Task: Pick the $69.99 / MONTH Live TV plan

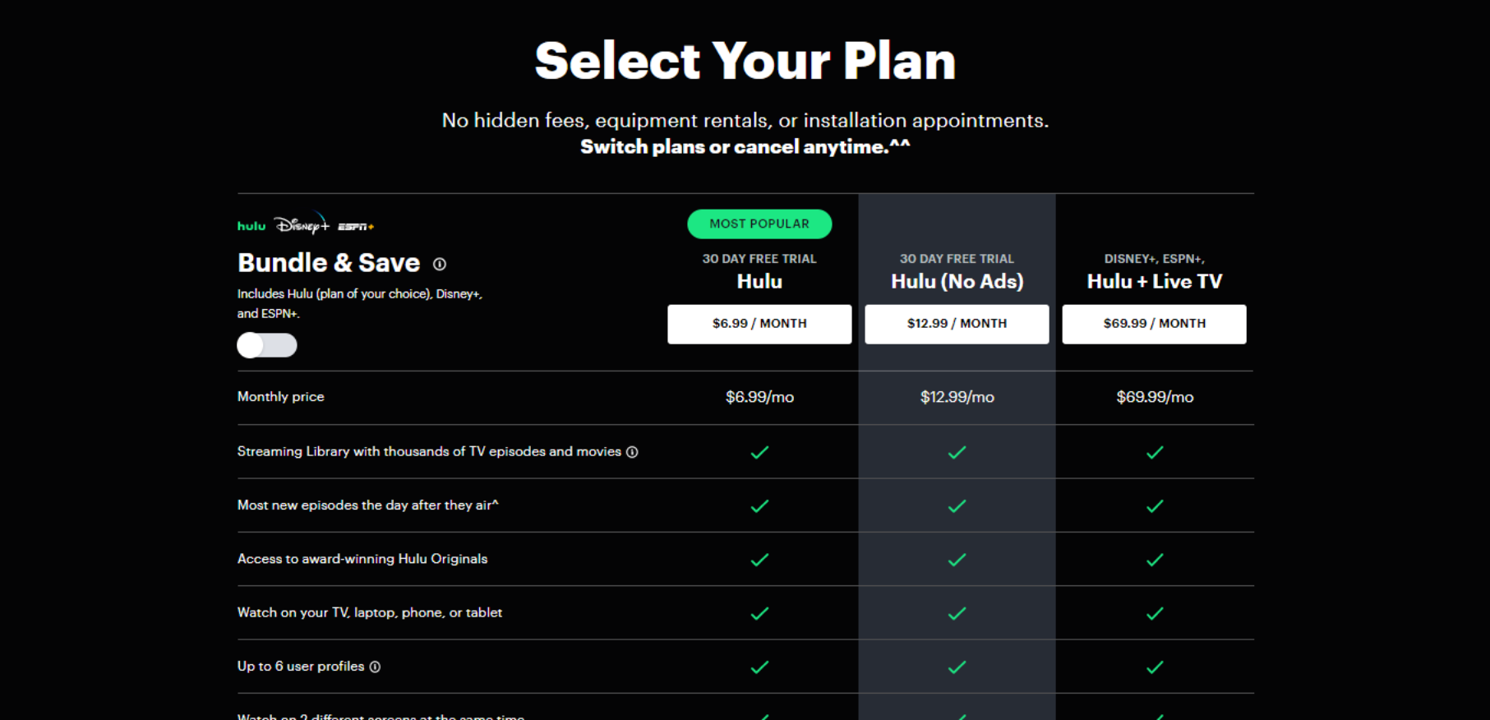Action: 1154,324
